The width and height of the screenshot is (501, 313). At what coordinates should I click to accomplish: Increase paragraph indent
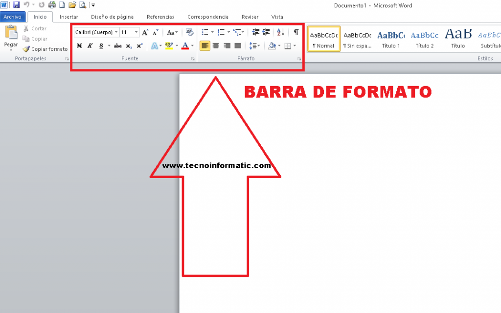(266, 32)
